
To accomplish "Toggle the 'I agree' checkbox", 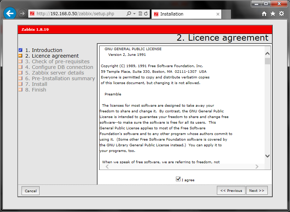I will [178, 179].
